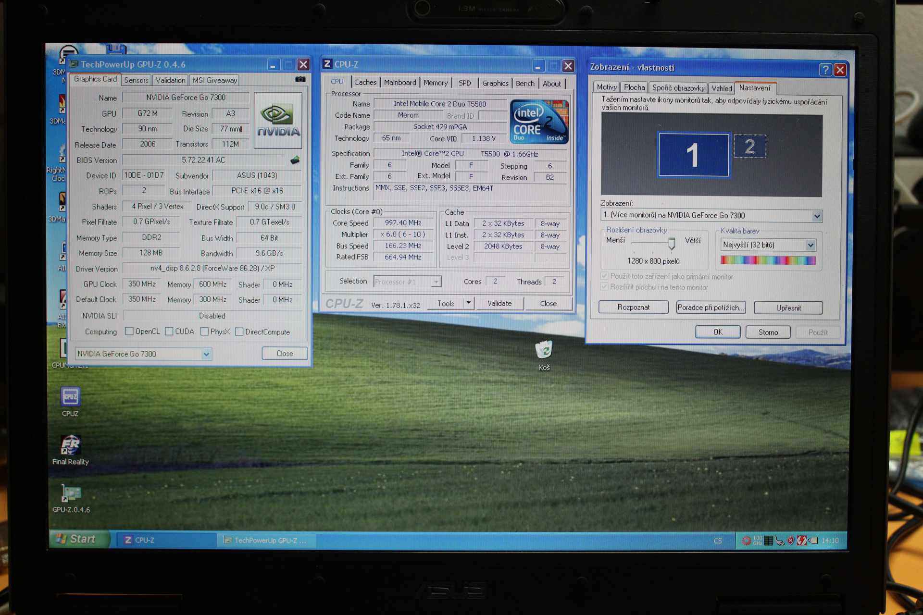Open the Graphics tab in CPU-Z

(x=495, y=83)
